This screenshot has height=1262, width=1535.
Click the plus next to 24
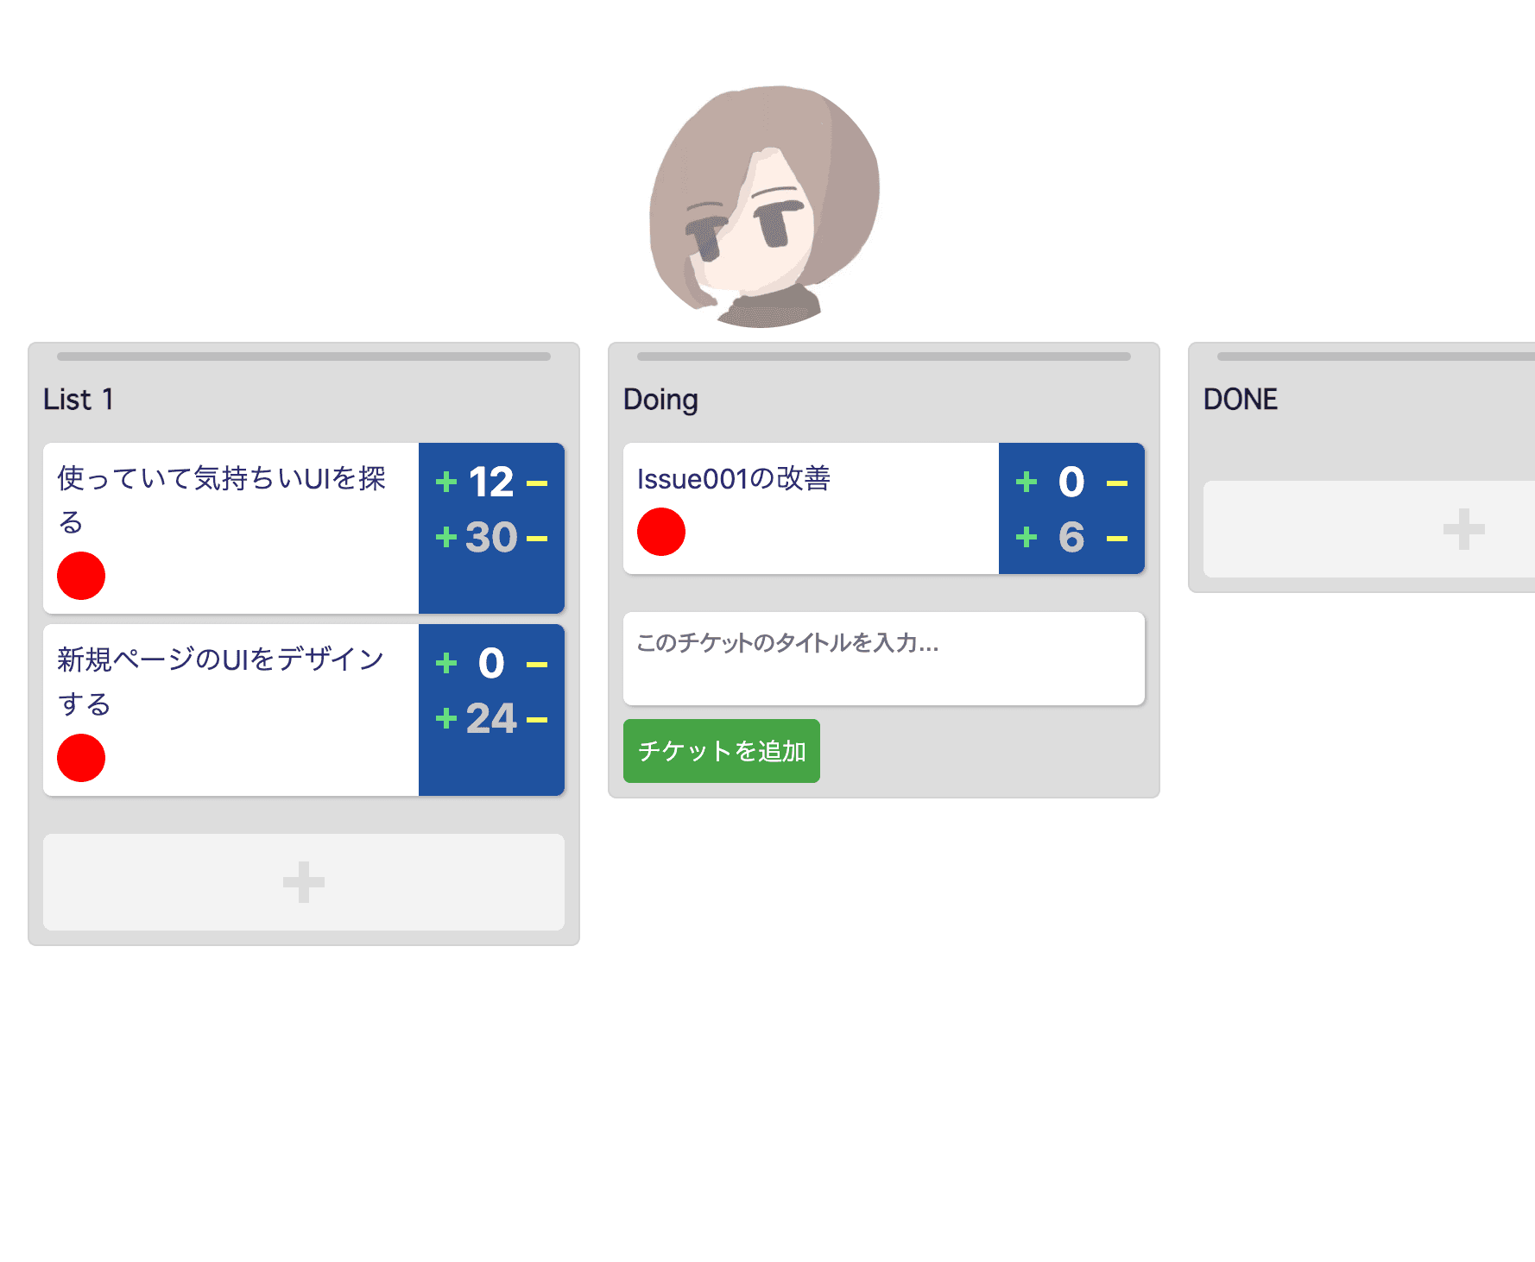[x=446, y=718]
